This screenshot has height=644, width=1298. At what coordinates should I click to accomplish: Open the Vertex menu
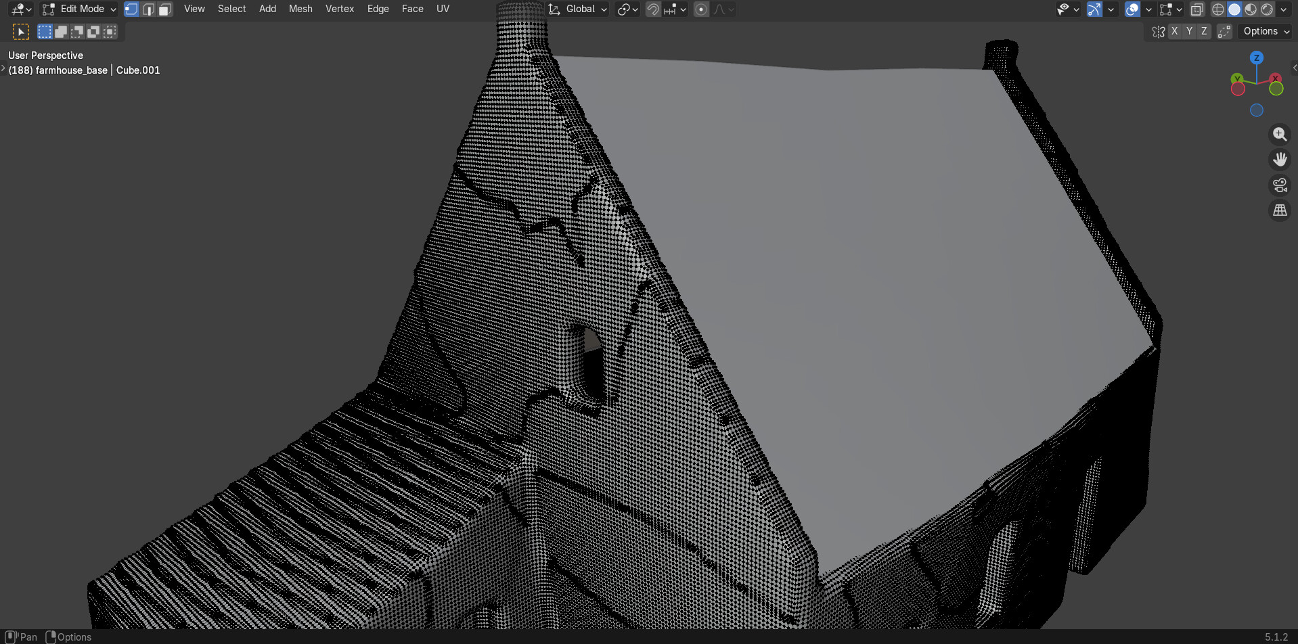point(340,9)
